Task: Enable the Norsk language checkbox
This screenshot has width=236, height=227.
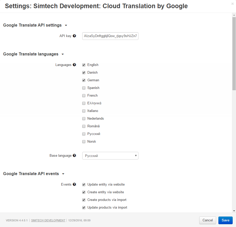Action: coord(84,142)
